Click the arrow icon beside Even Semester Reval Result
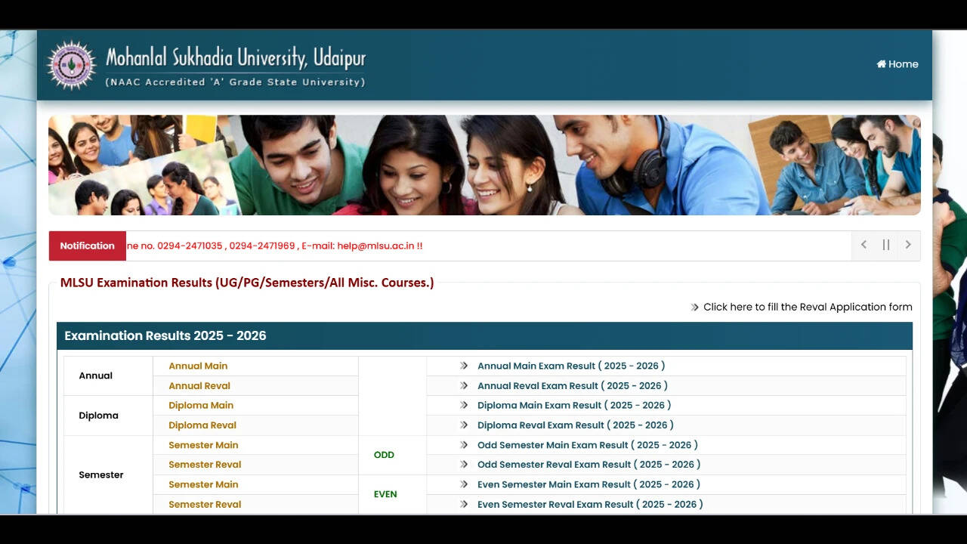 click(464, 504)
